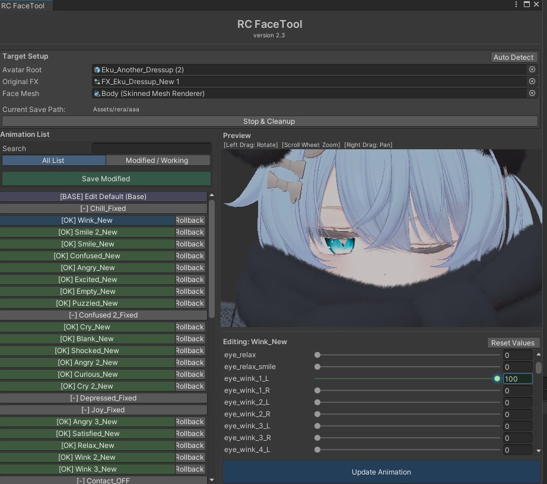Select the [BASE] Edit Default (Base) entry
Viewport: 547px width, 484px height.
point(103,196)
